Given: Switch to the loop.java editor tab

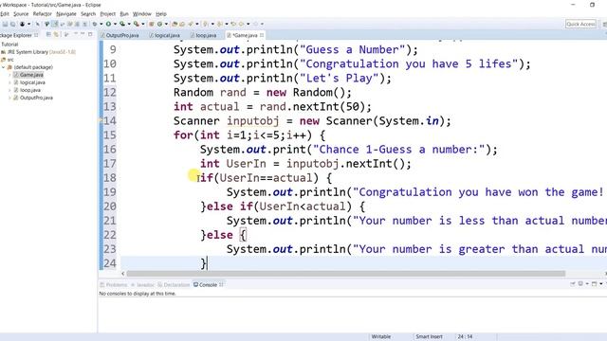Looking at the screenshot, I should pyautogui.click(x=205, y=35).
